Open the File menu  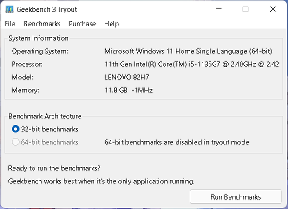tap(10, 24)
